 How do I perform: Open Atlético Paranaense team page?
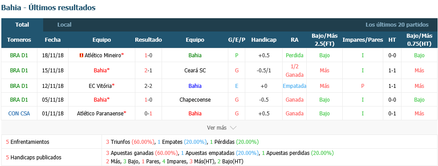[x=100, y=113]
